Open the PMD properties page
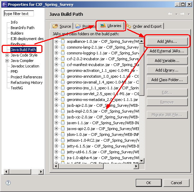The height and width of the screenshot is (192, 194). click(x=14, y=72)
